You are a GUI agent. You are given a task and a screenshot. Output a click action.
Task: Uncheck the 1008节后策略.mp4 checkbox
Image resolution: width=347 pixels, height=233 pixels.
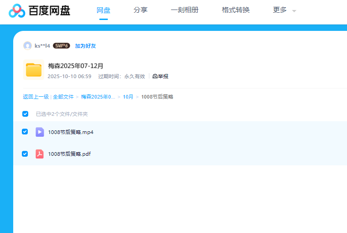25,132
